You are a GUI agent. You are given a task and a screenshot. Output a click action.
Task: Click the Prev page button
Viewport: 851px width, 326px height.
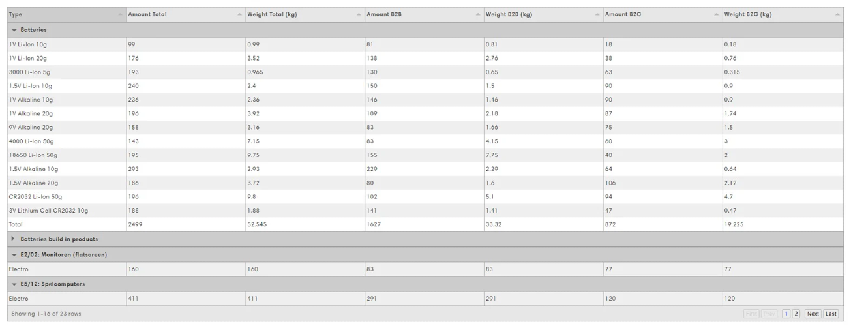(769, 314)
